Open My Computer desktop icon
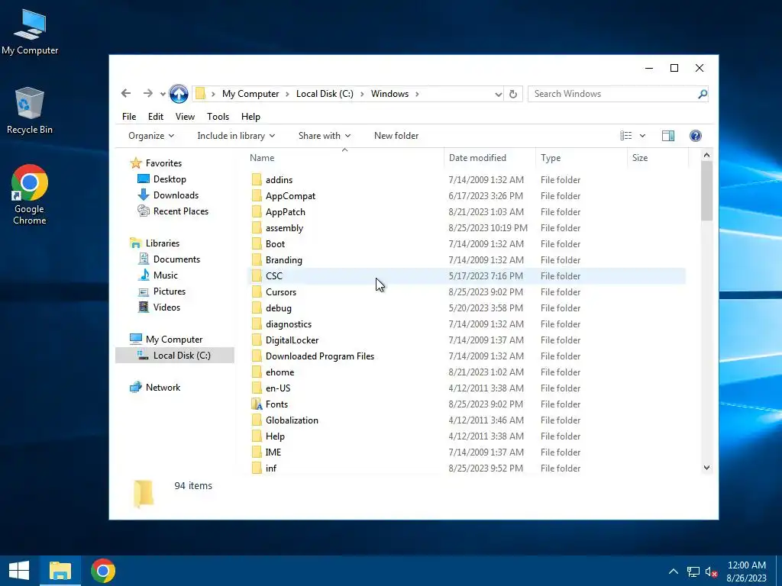This screenshot has width=782, height=586. pyautogui.click(x=30, y=32)
